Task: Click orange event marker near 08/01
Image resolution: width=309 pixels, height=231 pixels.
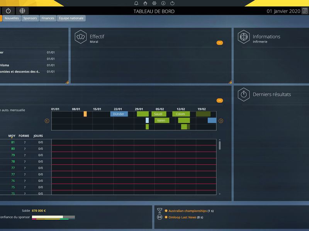Action: point(85,114)
